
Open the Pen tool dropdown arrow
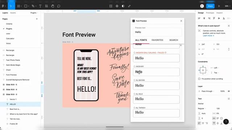pos(36,6)
